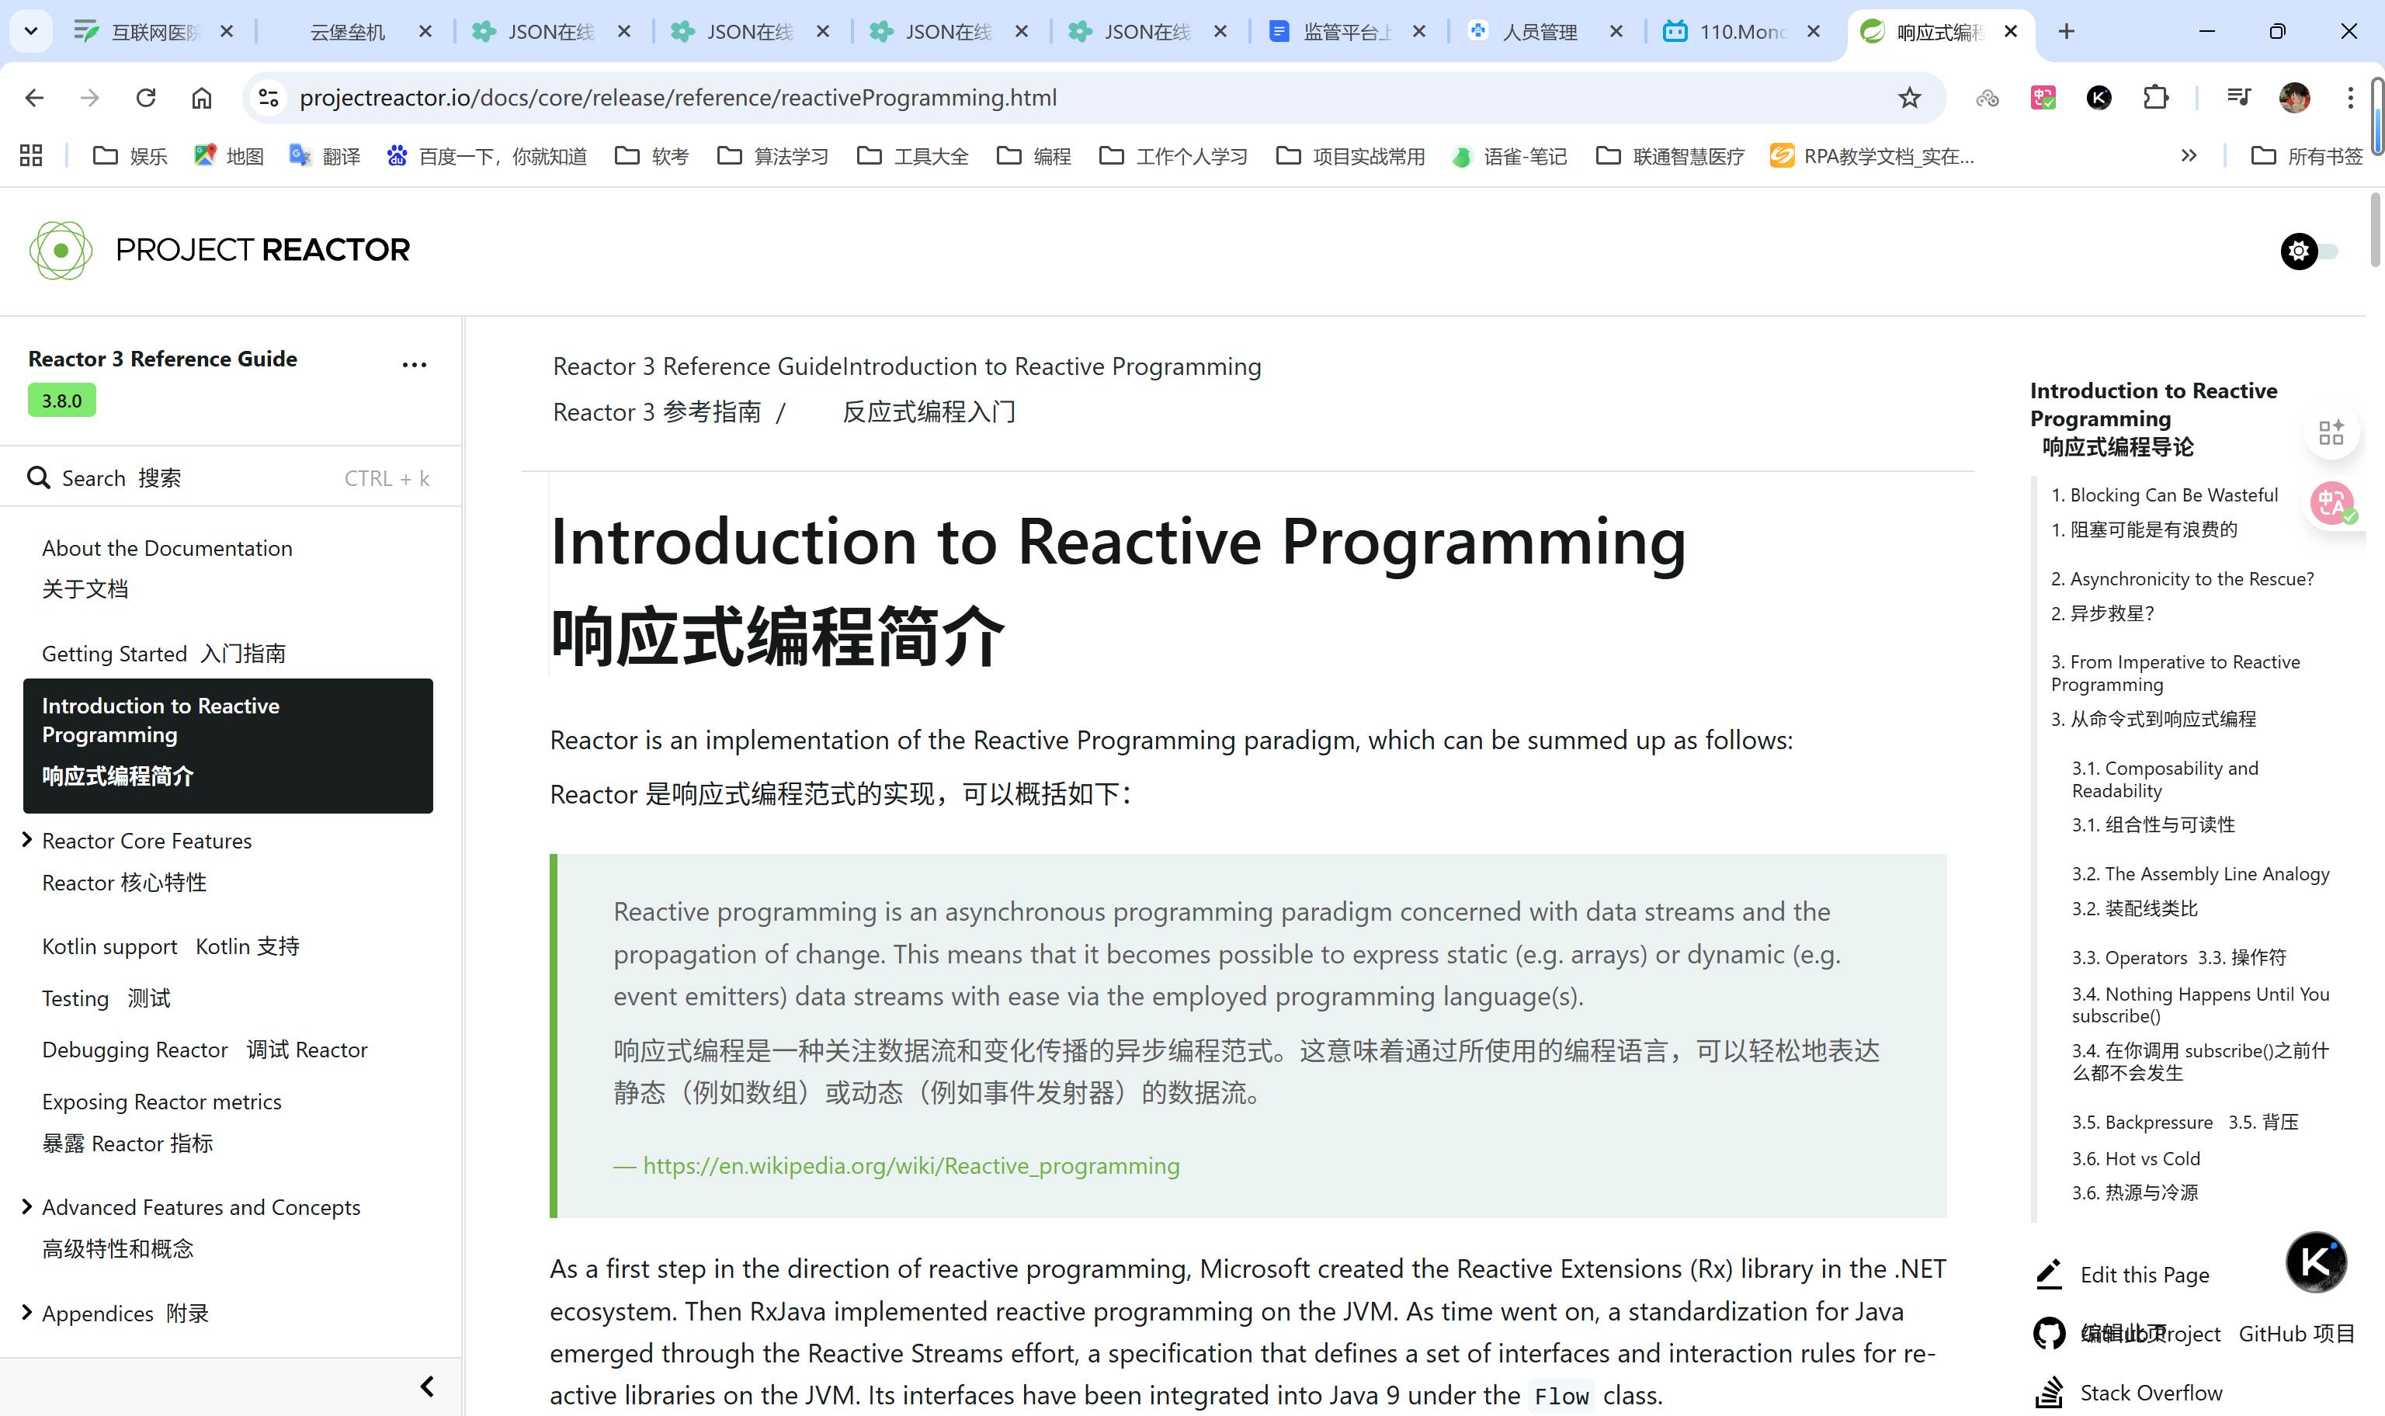Click the Project Reactor logo icon
The image size is (2385, 1416).
[61, 250]
